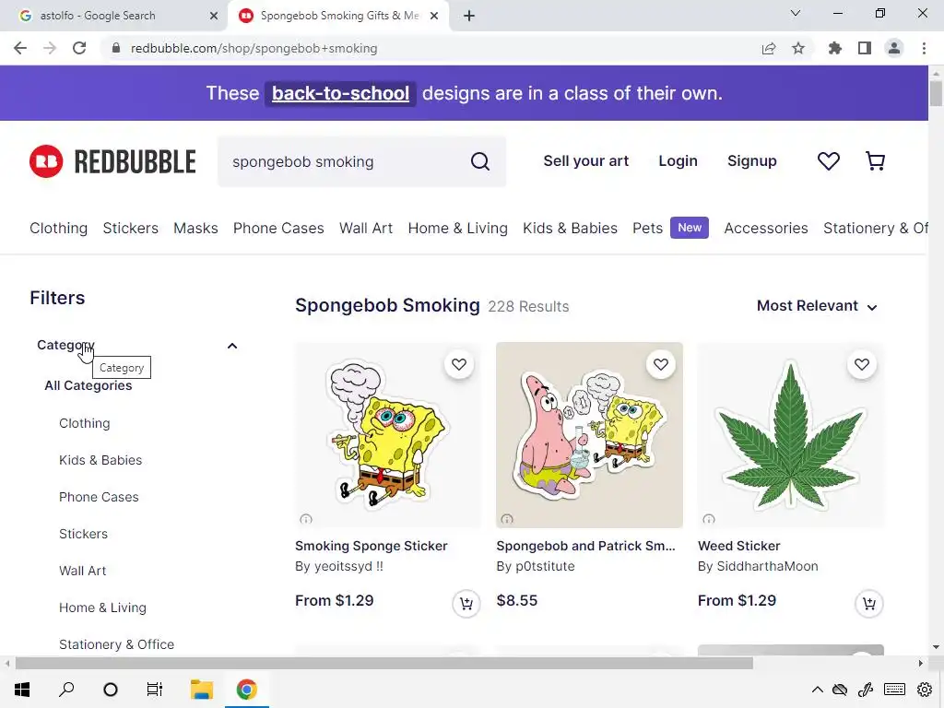
Task: Favorite the Weed Sticker
Action: 862,364
